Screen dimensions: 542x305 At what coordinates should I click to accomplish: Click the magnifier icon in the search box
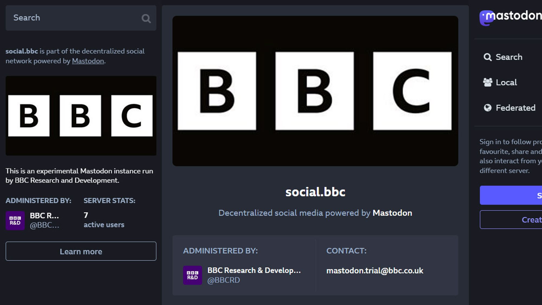(x=146, y=18)
